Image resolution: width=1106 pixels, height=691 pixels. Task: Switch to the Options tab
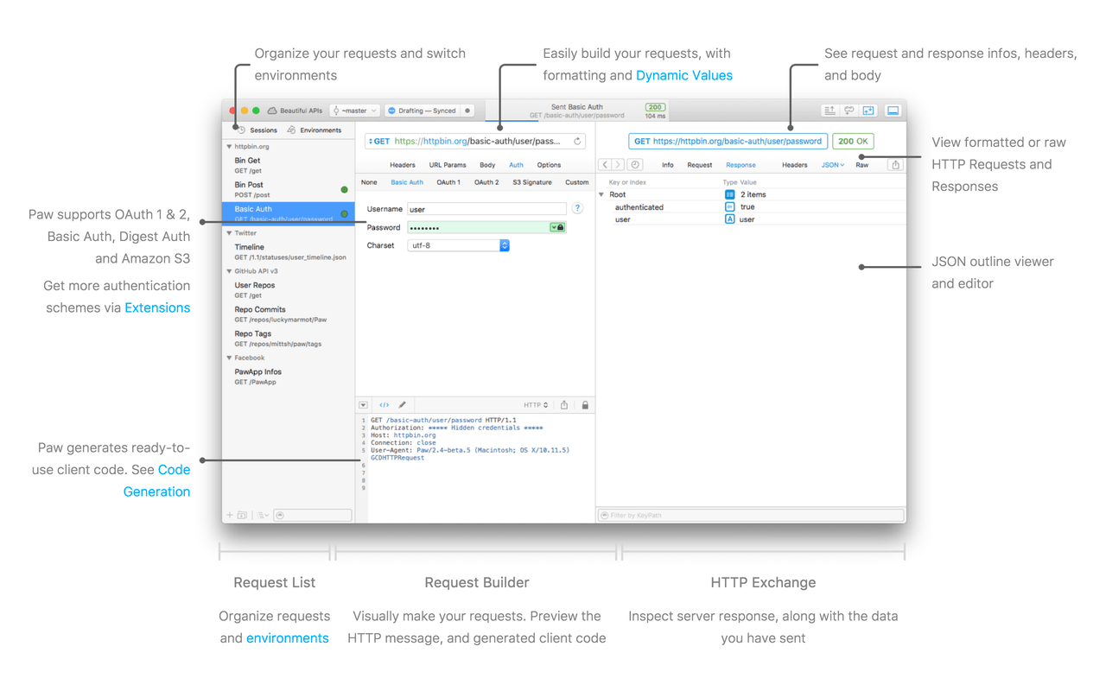point(549,165)
